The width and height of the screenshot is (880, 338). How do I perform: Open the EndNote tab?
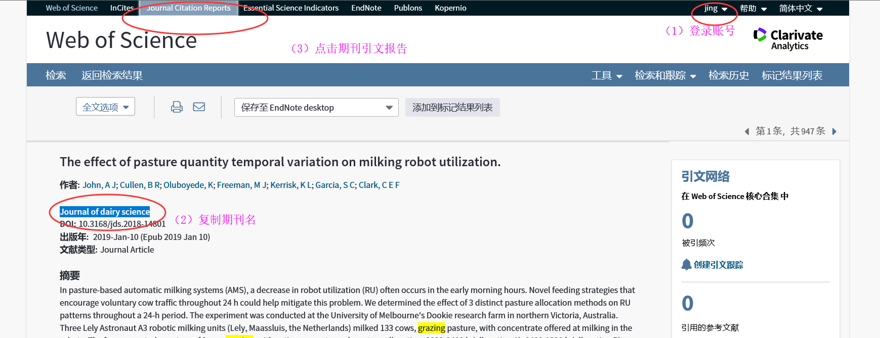point(366,8)
